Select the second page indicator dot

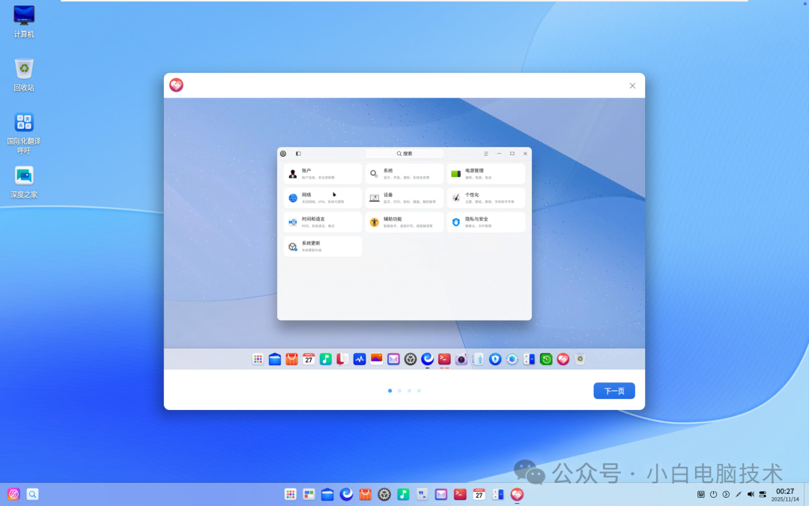tap(399, 390)
